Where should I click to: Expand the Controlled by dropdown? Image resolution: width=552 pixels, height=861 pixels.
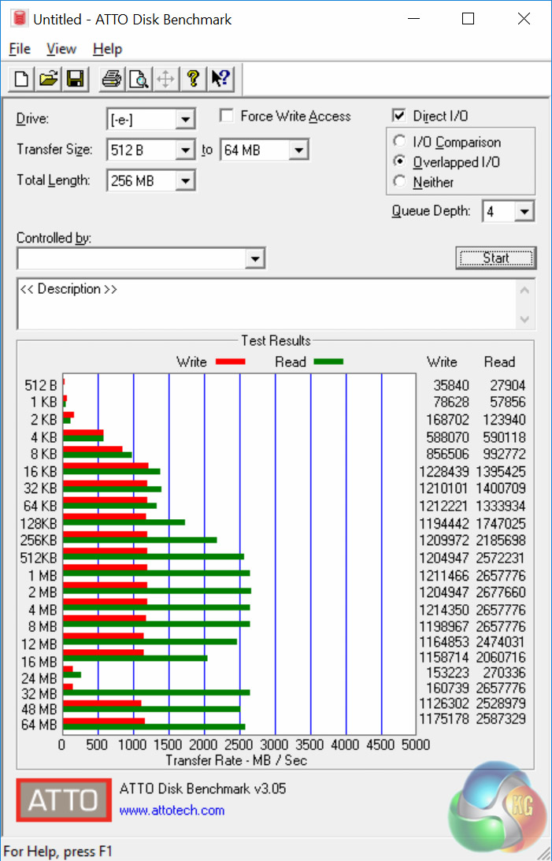255,258
